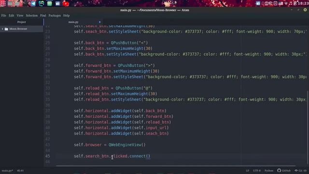309x174 pixels.
Task: Change line ending LF in status bar
Action: click(247, 171)
